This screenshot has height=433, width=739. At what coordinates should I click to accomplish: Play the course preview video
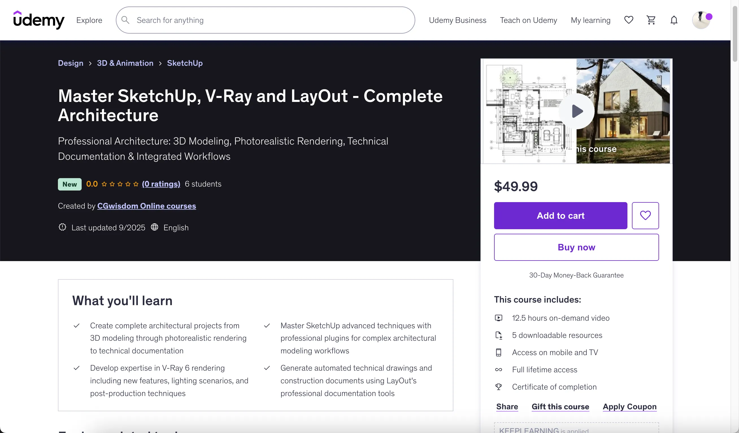(x=576, y=111)
